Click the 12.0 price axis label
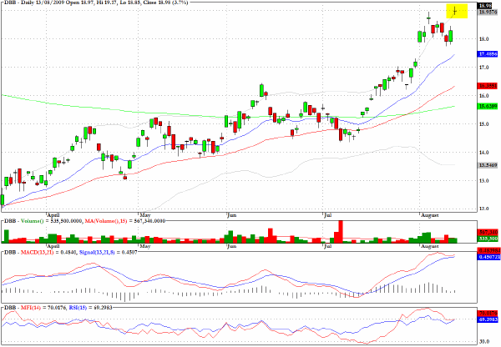Viewport: 501px width, 347px height. [x=483, y=209]
